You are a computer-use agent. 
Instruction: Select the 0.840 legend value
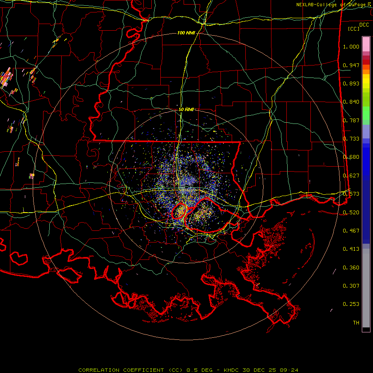point(351,102)
